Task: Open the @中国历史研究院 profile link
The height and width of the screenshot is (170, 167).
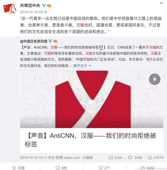Action: (34, 41)
